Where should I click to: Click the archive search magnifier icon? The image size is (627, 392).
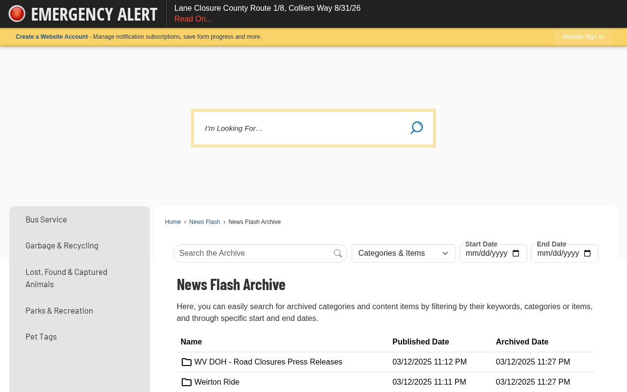(338, 253)
